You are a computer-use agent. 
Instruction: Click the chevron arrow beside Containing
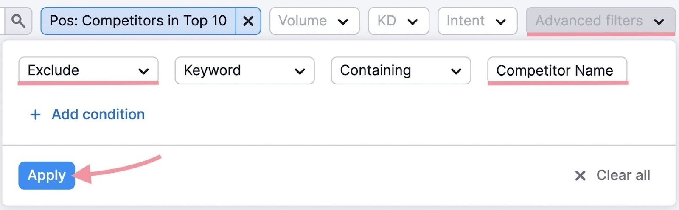tap(456, 71)
